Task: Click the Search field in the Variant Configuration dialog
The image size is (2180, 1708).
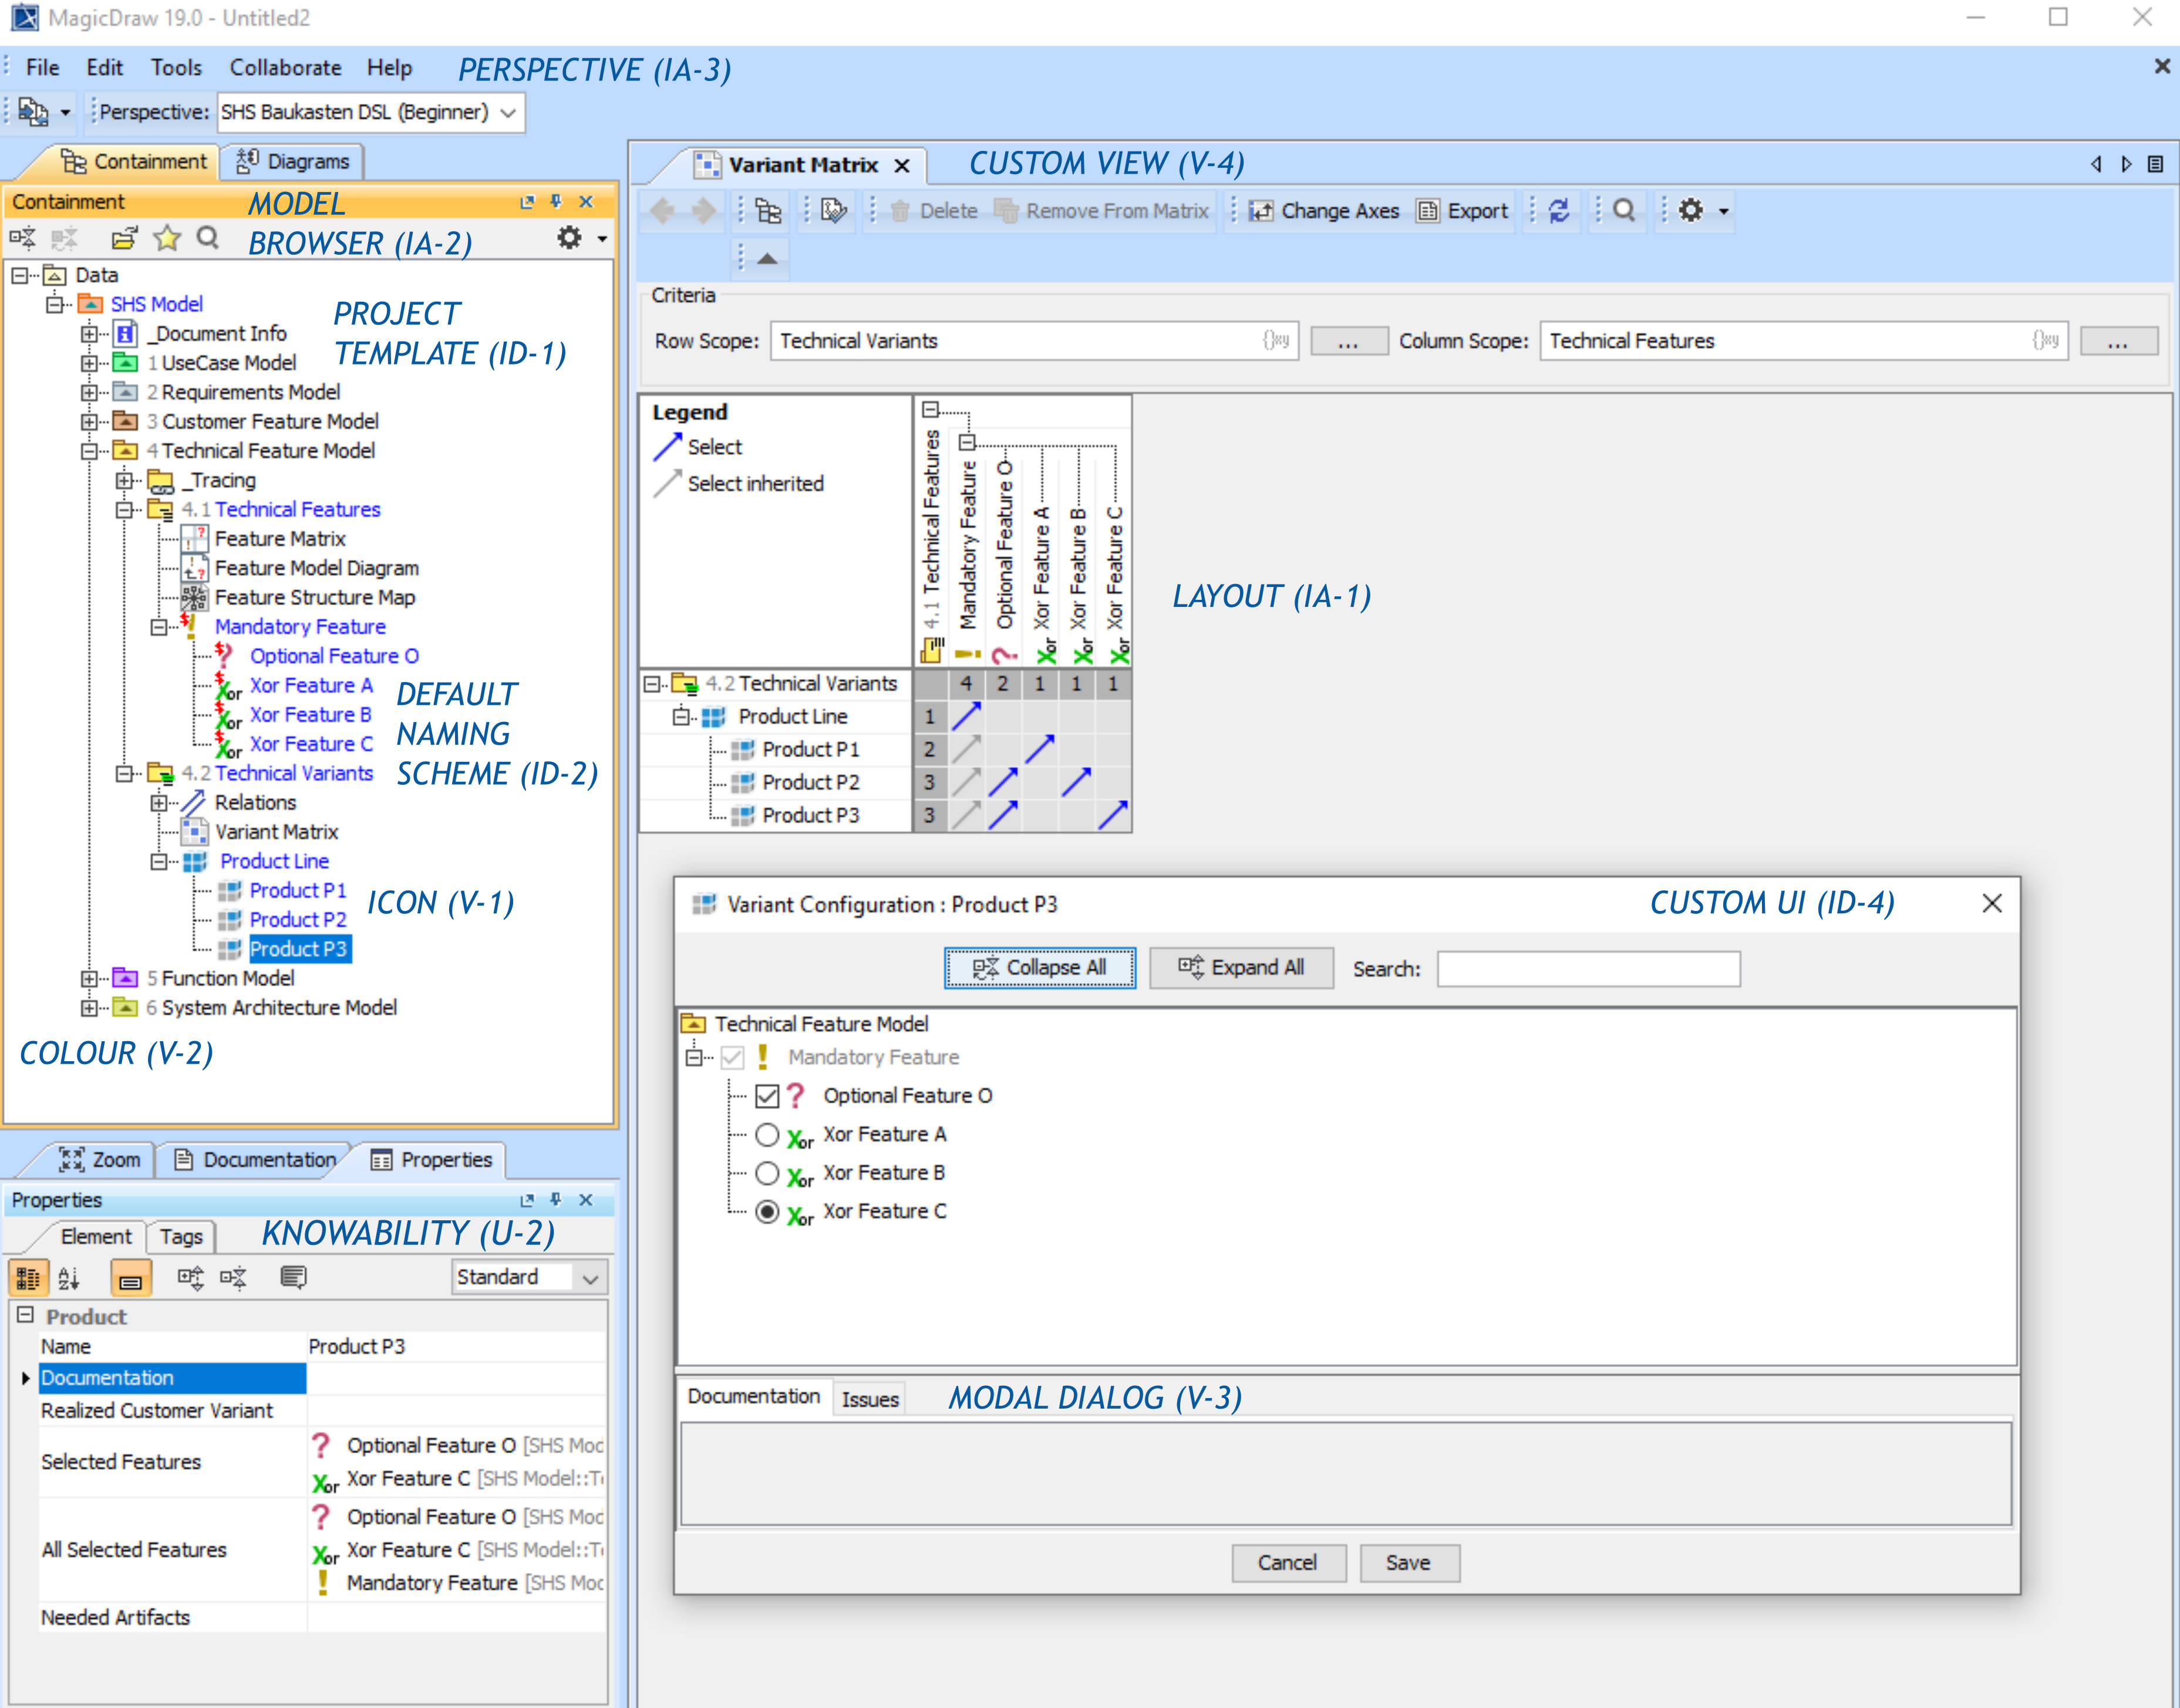Action: click(1588, 968)
